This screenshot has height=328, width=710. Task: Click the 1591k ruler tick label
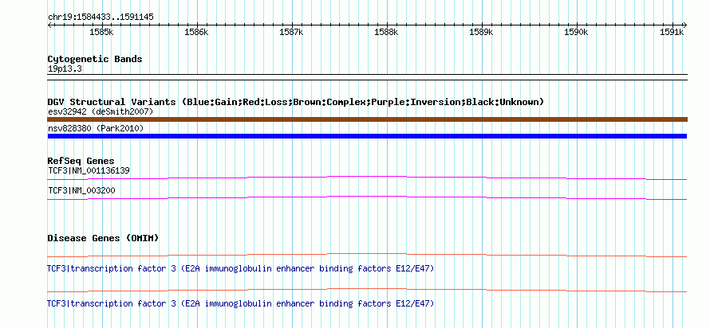pos(672,33)
